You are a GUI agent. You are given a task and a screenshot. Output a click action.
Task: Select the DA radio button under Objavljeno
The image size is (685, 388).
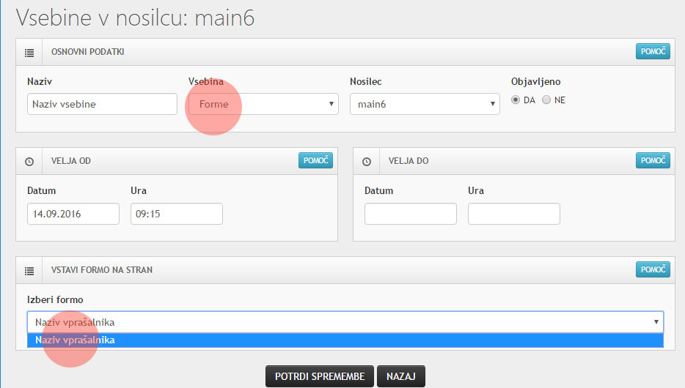(516, 100)
